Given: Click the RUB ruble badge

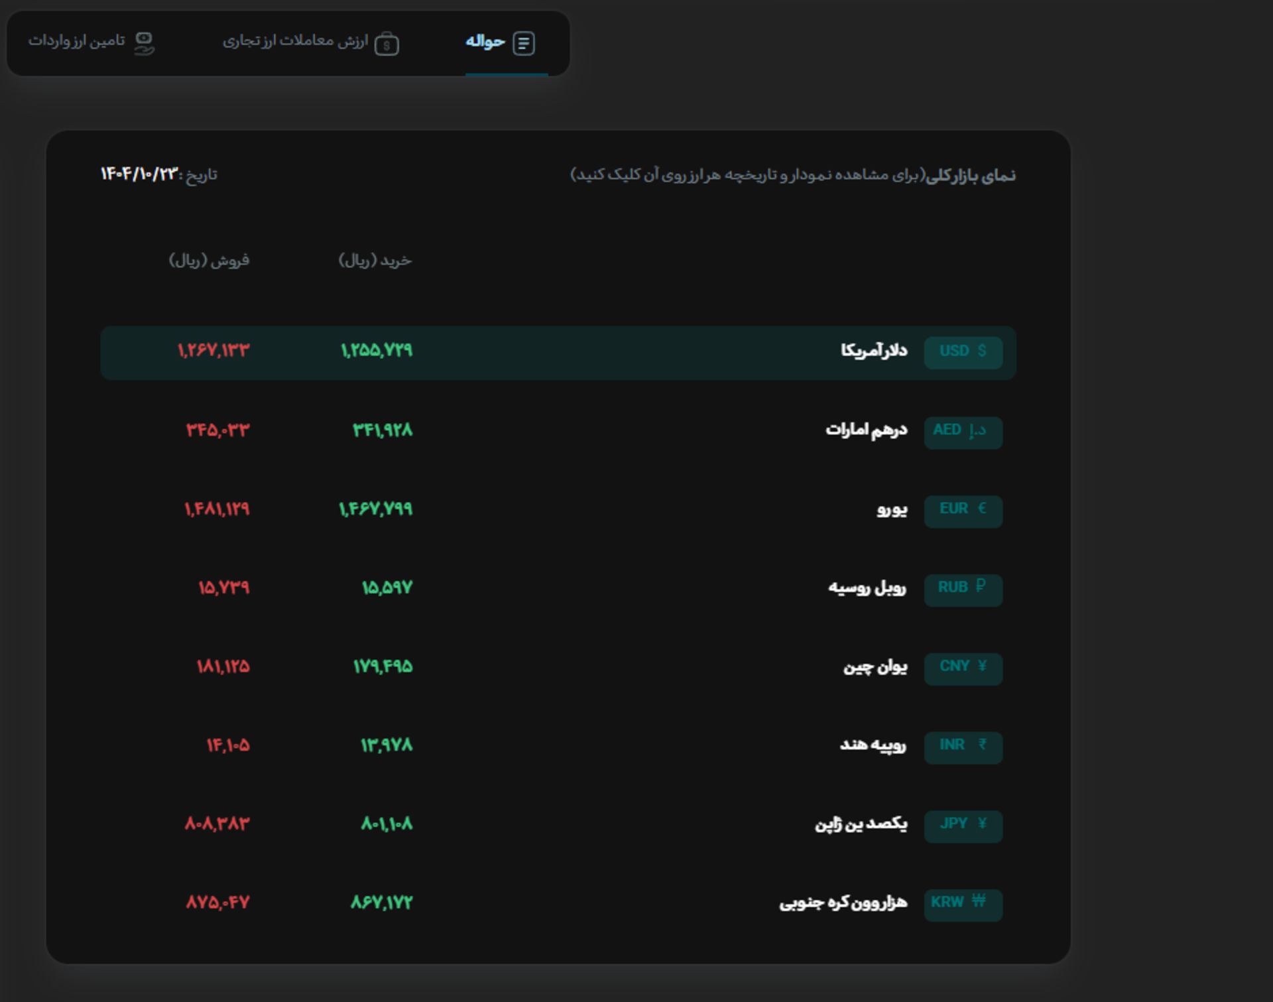Looking at the screenshot, I should click(963, 589).
